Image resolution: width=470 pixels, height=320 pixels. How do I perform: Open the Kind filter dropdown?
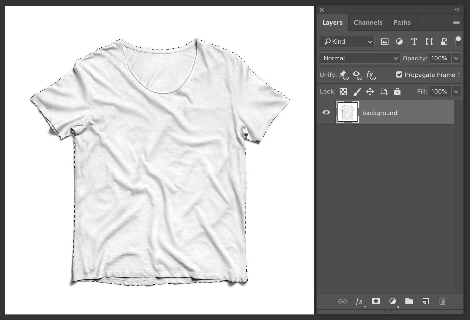[346, 42]
